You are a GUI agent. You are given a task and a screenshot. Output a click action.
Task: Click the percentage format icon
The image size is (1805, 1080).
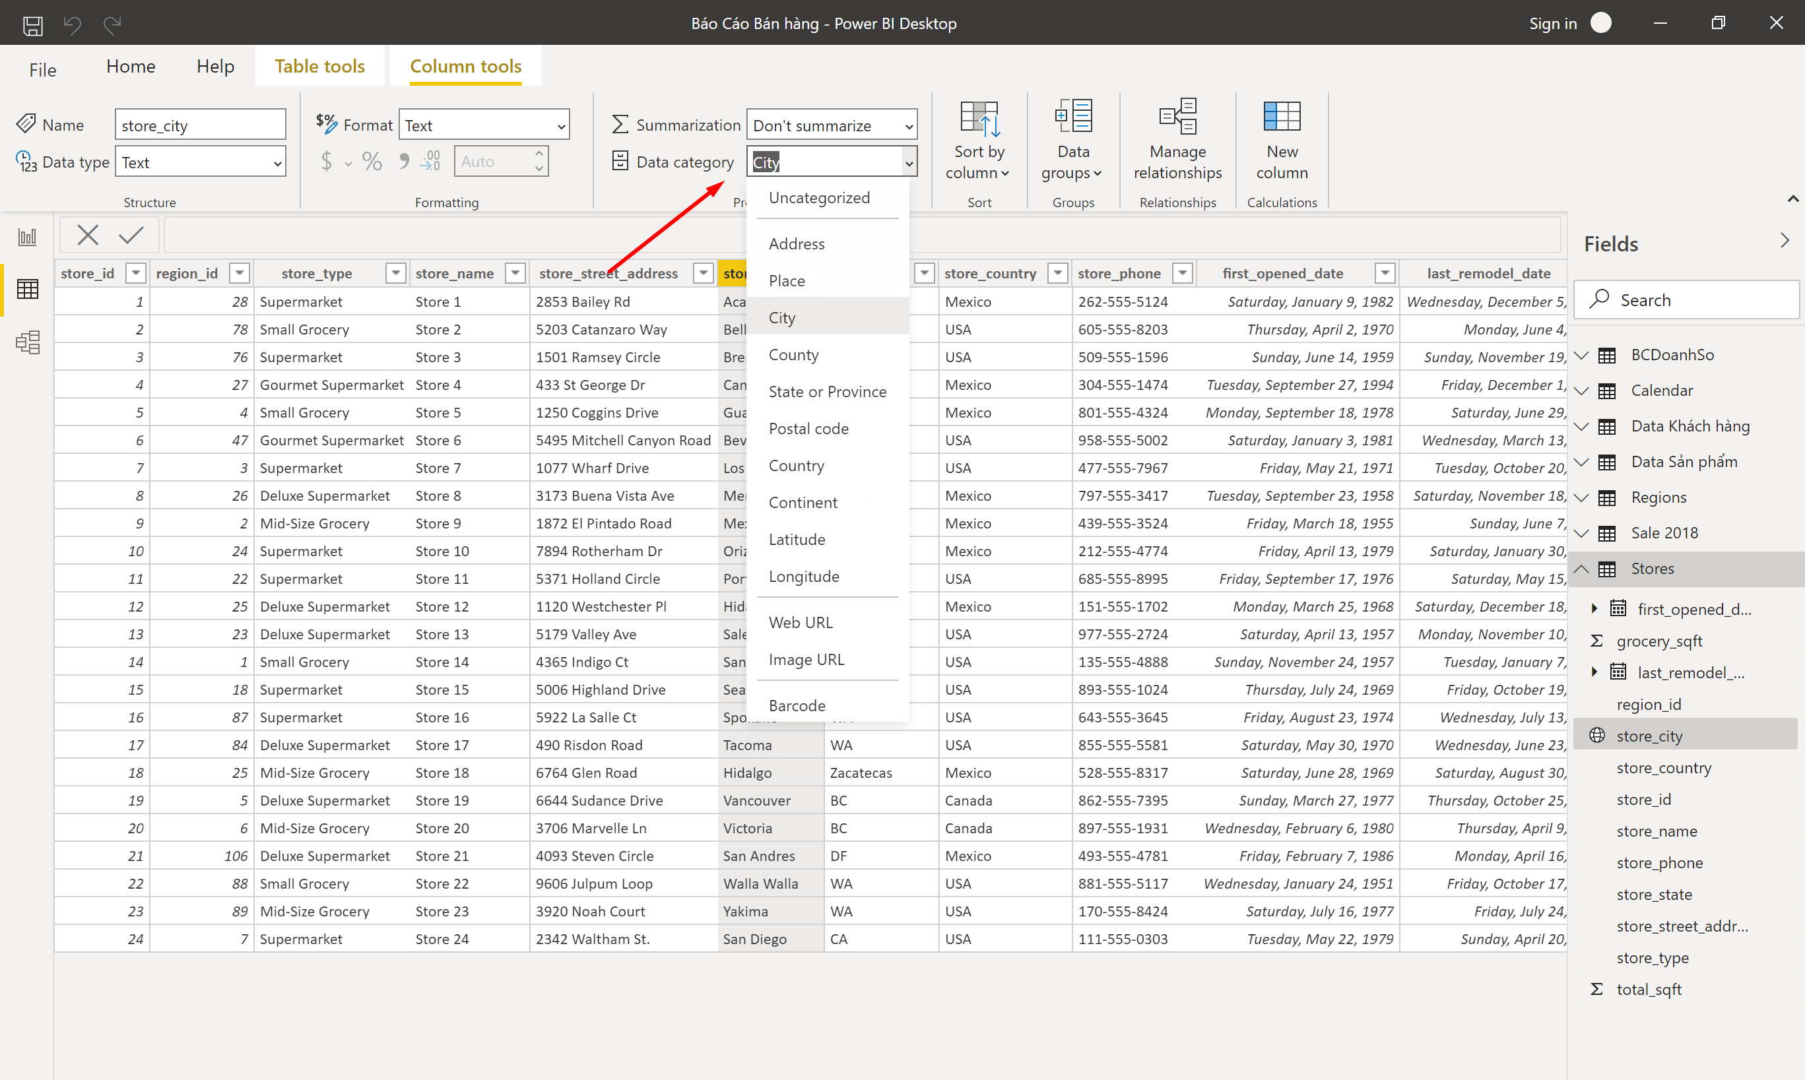click(372, 161)
